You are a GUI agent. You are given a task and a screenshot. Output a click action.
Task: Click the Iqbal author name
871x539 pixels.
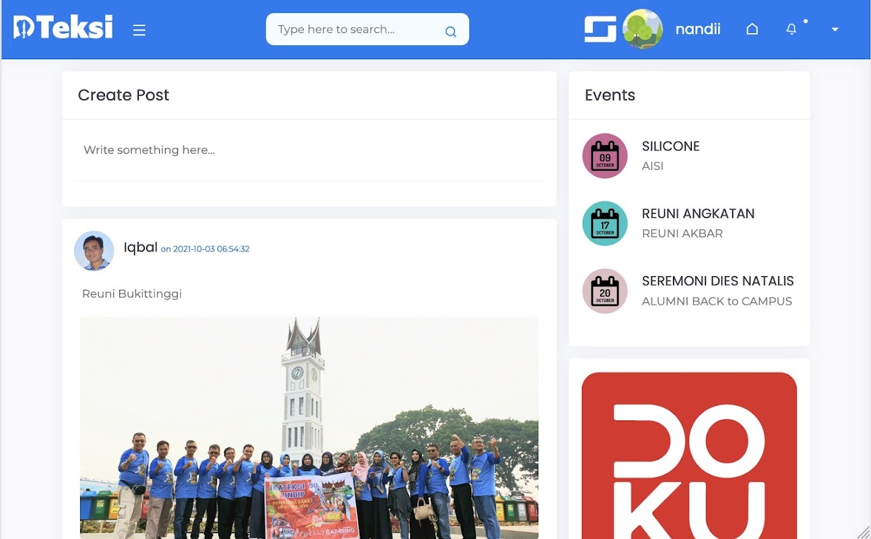tap(140, 247)
